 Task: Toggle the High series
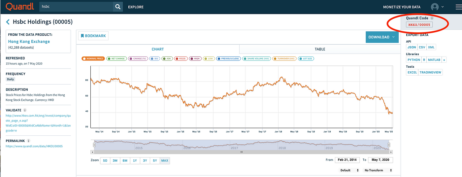(195, 58)
